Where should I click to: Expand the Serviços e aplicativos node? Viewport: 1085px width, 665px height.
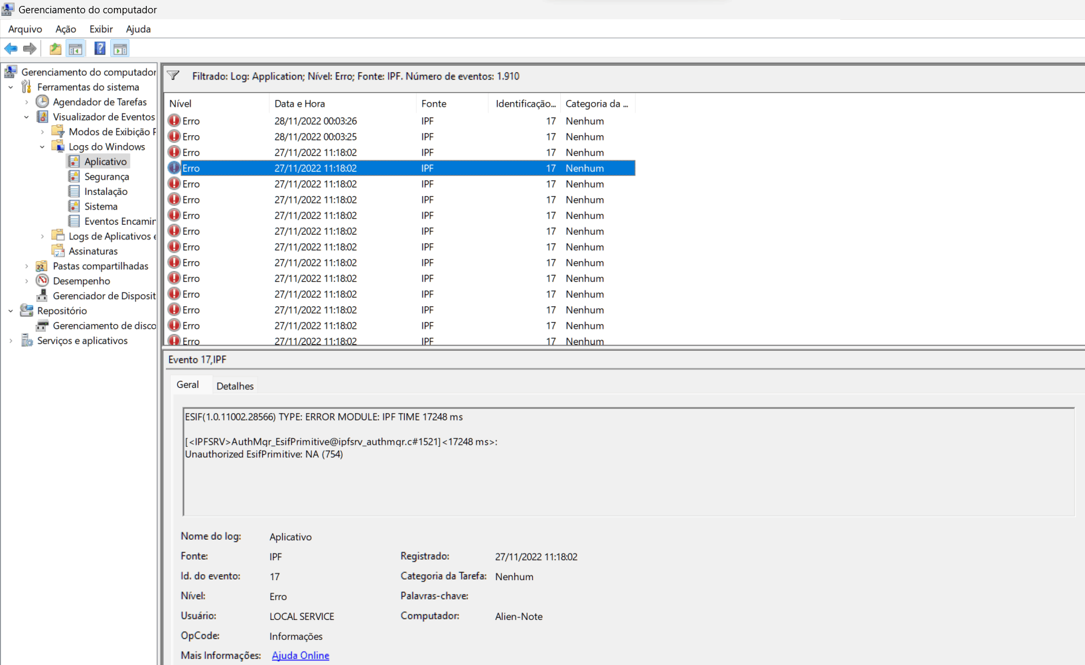pyautogui.click(x=11, y=340)
